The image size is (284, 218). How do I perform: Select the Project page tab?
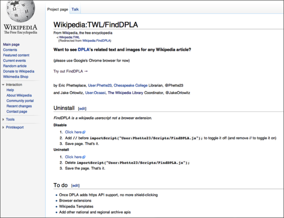(x=58, y=9)
